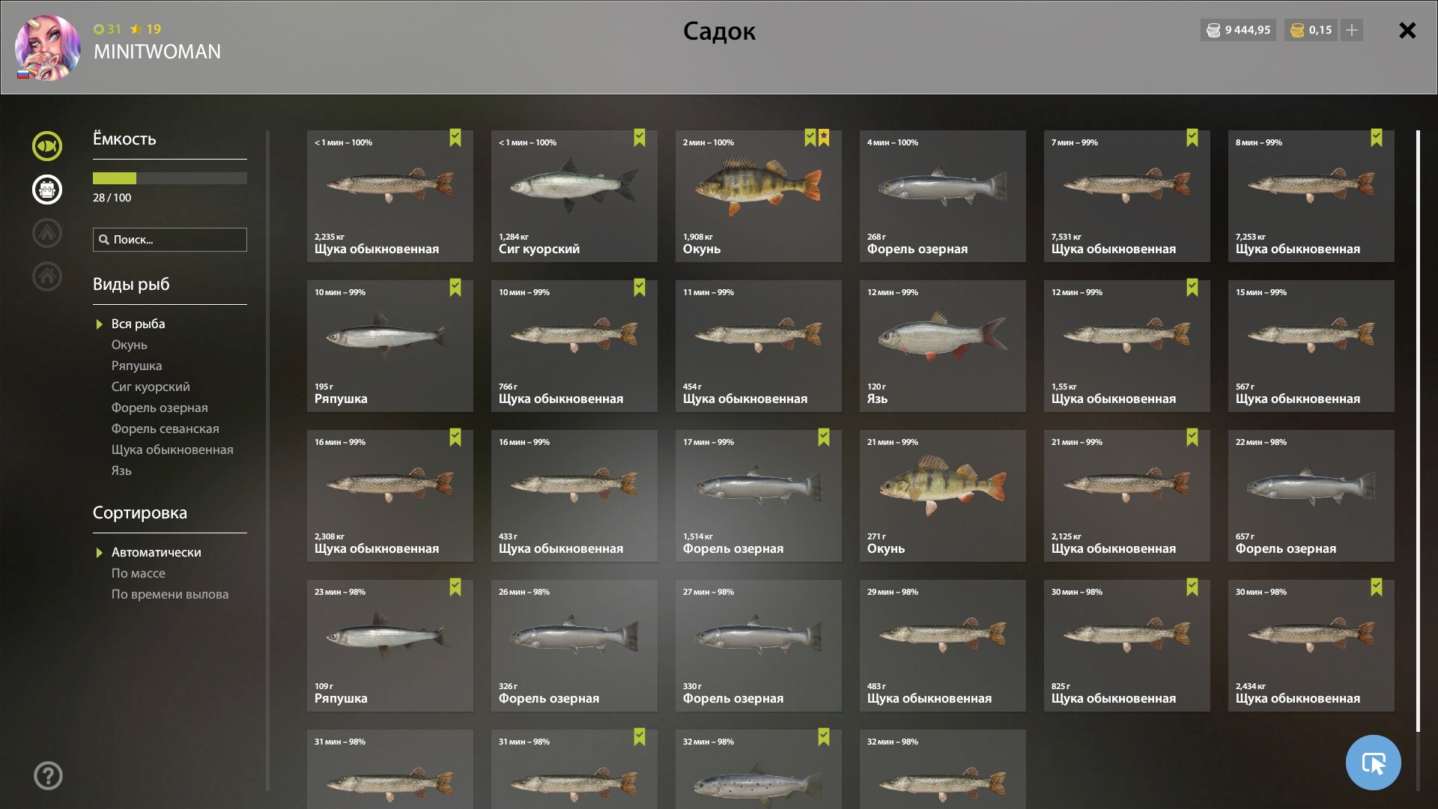This screenshot has height=809, width=1438.
Task: Select the Язь 120 г fish card
Action: pos(943,346)
